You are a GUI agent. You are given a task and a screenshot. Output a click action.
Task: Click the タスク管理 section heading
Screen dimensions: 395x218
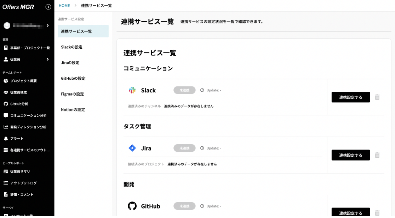pyautogui.click(x=137, y=126)
